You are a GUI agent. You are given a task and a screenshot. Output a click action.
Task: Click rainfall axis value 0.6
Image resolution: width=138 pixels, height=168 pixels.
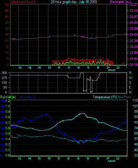[x=8, y=128]
